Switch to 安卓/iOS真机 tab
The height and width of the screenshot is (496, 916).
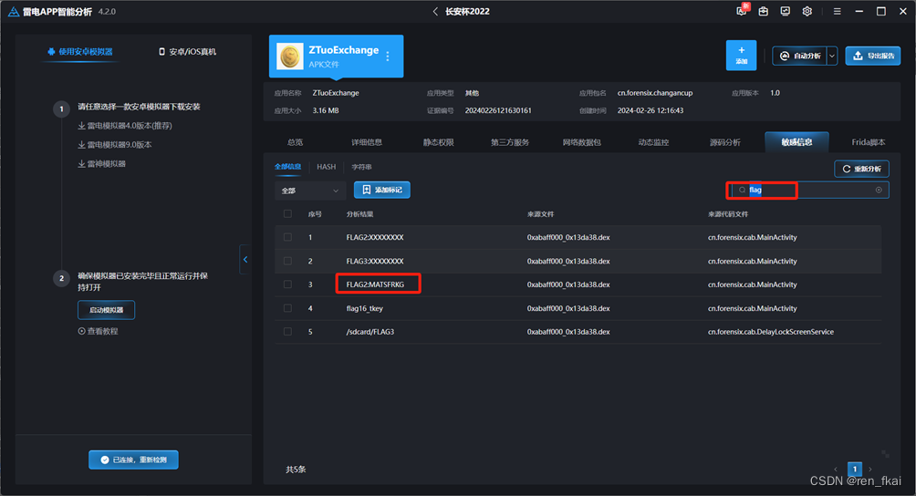pos(188,52)
